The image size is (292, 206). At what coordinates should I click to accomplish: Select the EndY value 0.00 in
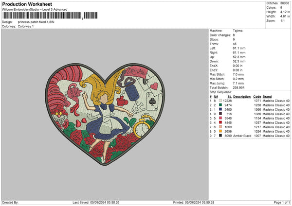237,70
